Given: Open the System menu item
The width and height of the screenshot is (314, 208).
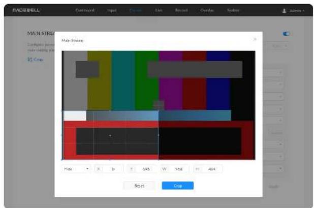Looking at the screenshot, I should pos(233,10).
